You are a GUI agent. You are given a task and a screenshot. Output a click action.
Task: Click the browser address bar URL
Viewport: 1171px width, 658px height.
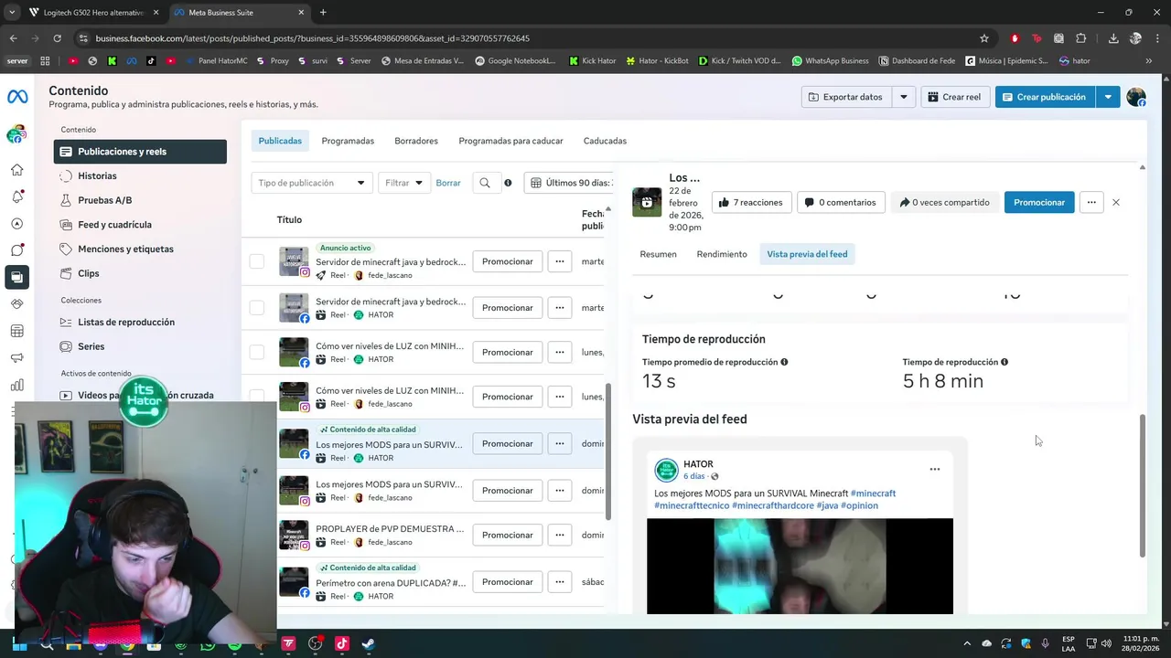[313, 38]
